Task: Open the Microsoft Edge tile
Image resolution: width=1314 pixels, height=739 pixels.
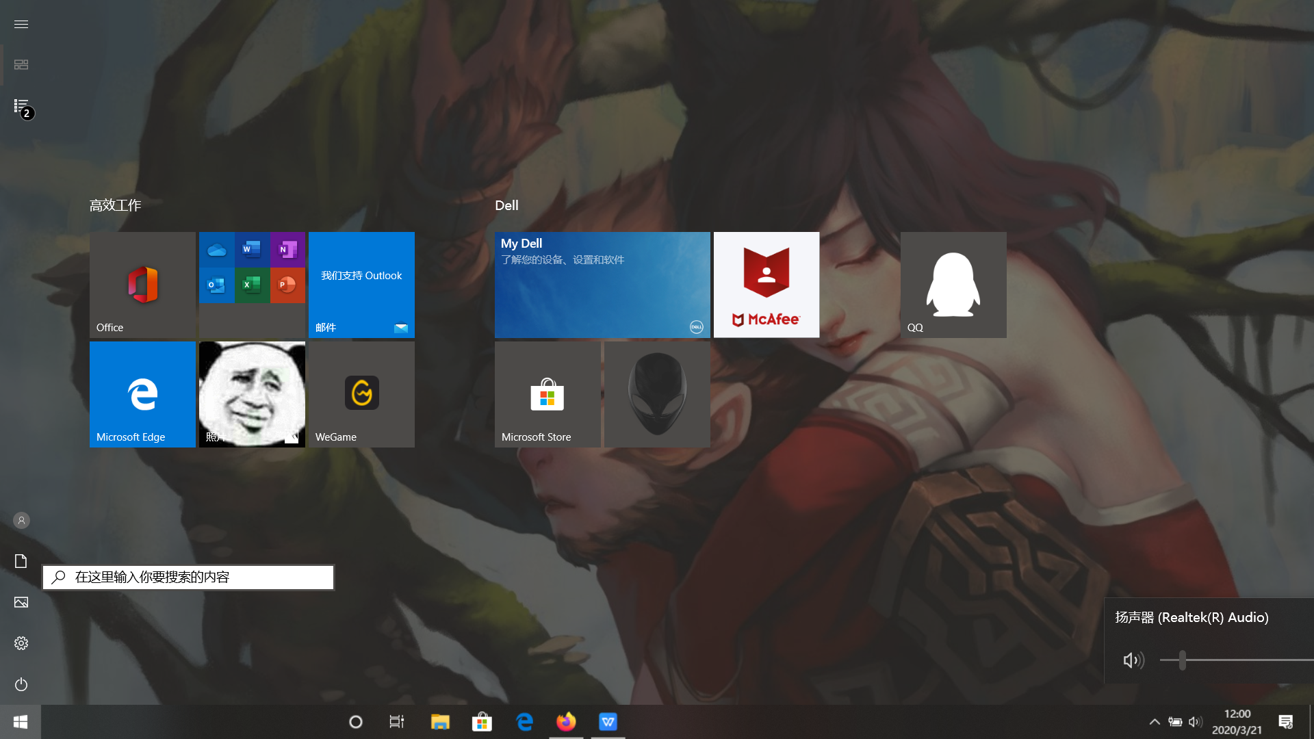Action: [142, 394]
